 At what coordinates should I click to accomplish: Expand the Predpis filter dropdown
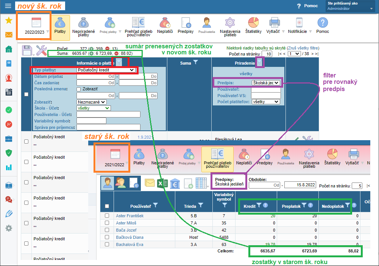tap(265, 82)
